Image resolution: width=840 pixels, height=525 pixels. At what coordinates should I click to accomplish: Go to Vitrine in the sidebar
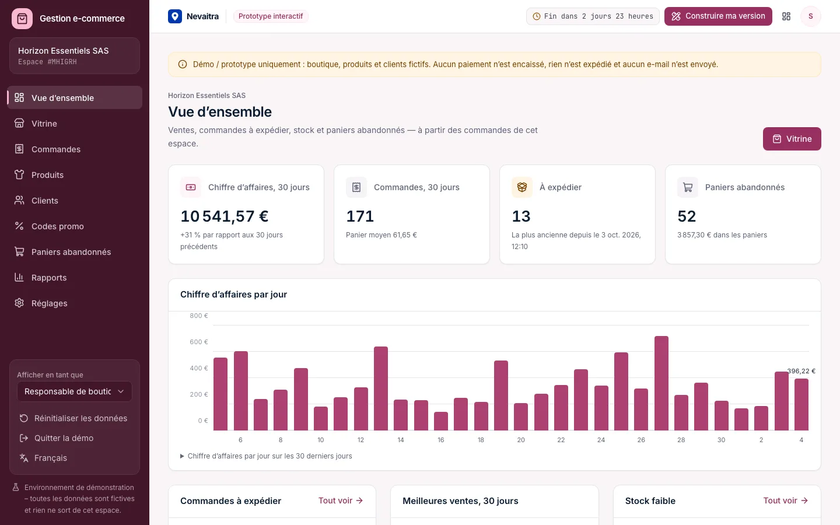75,123
